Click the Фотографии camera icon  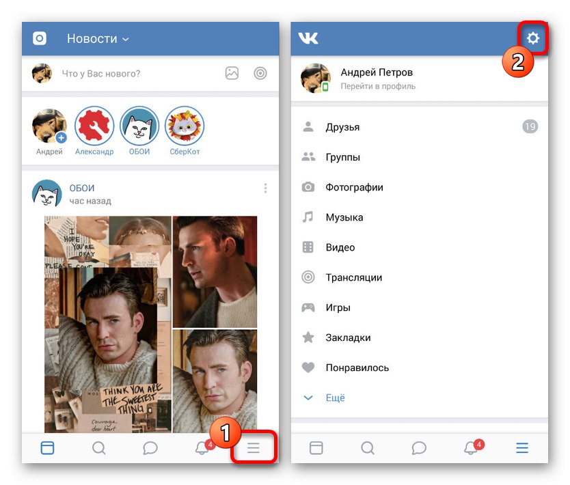(x=308, y=186)
